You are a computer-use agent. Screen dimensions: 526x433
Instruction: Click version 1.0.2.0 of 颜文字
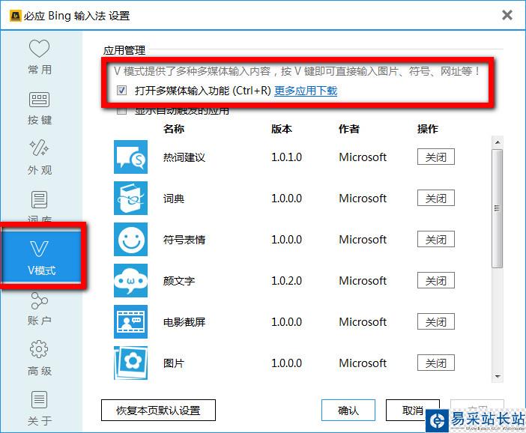click(x=286, y=280)
